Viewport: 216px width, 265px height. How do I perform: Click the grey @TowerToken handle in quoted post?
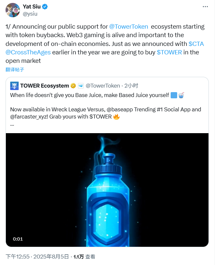(102, 86)
